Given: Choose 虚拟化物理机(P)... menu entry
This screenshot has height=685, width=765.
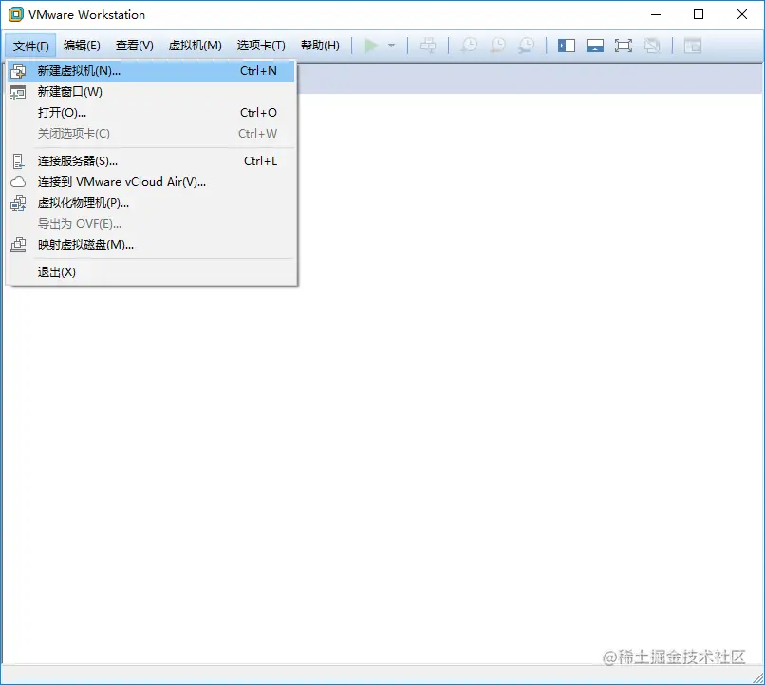Looking at the screenshot, I should pyautogui.click(x=151, y=203).
